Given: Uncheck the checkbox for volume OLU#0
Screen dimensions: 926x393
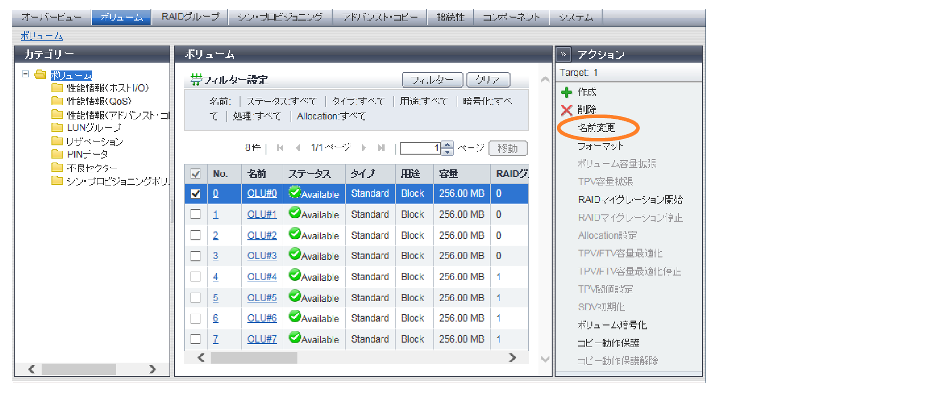Looking at the screenshot, I should [195, 194].
